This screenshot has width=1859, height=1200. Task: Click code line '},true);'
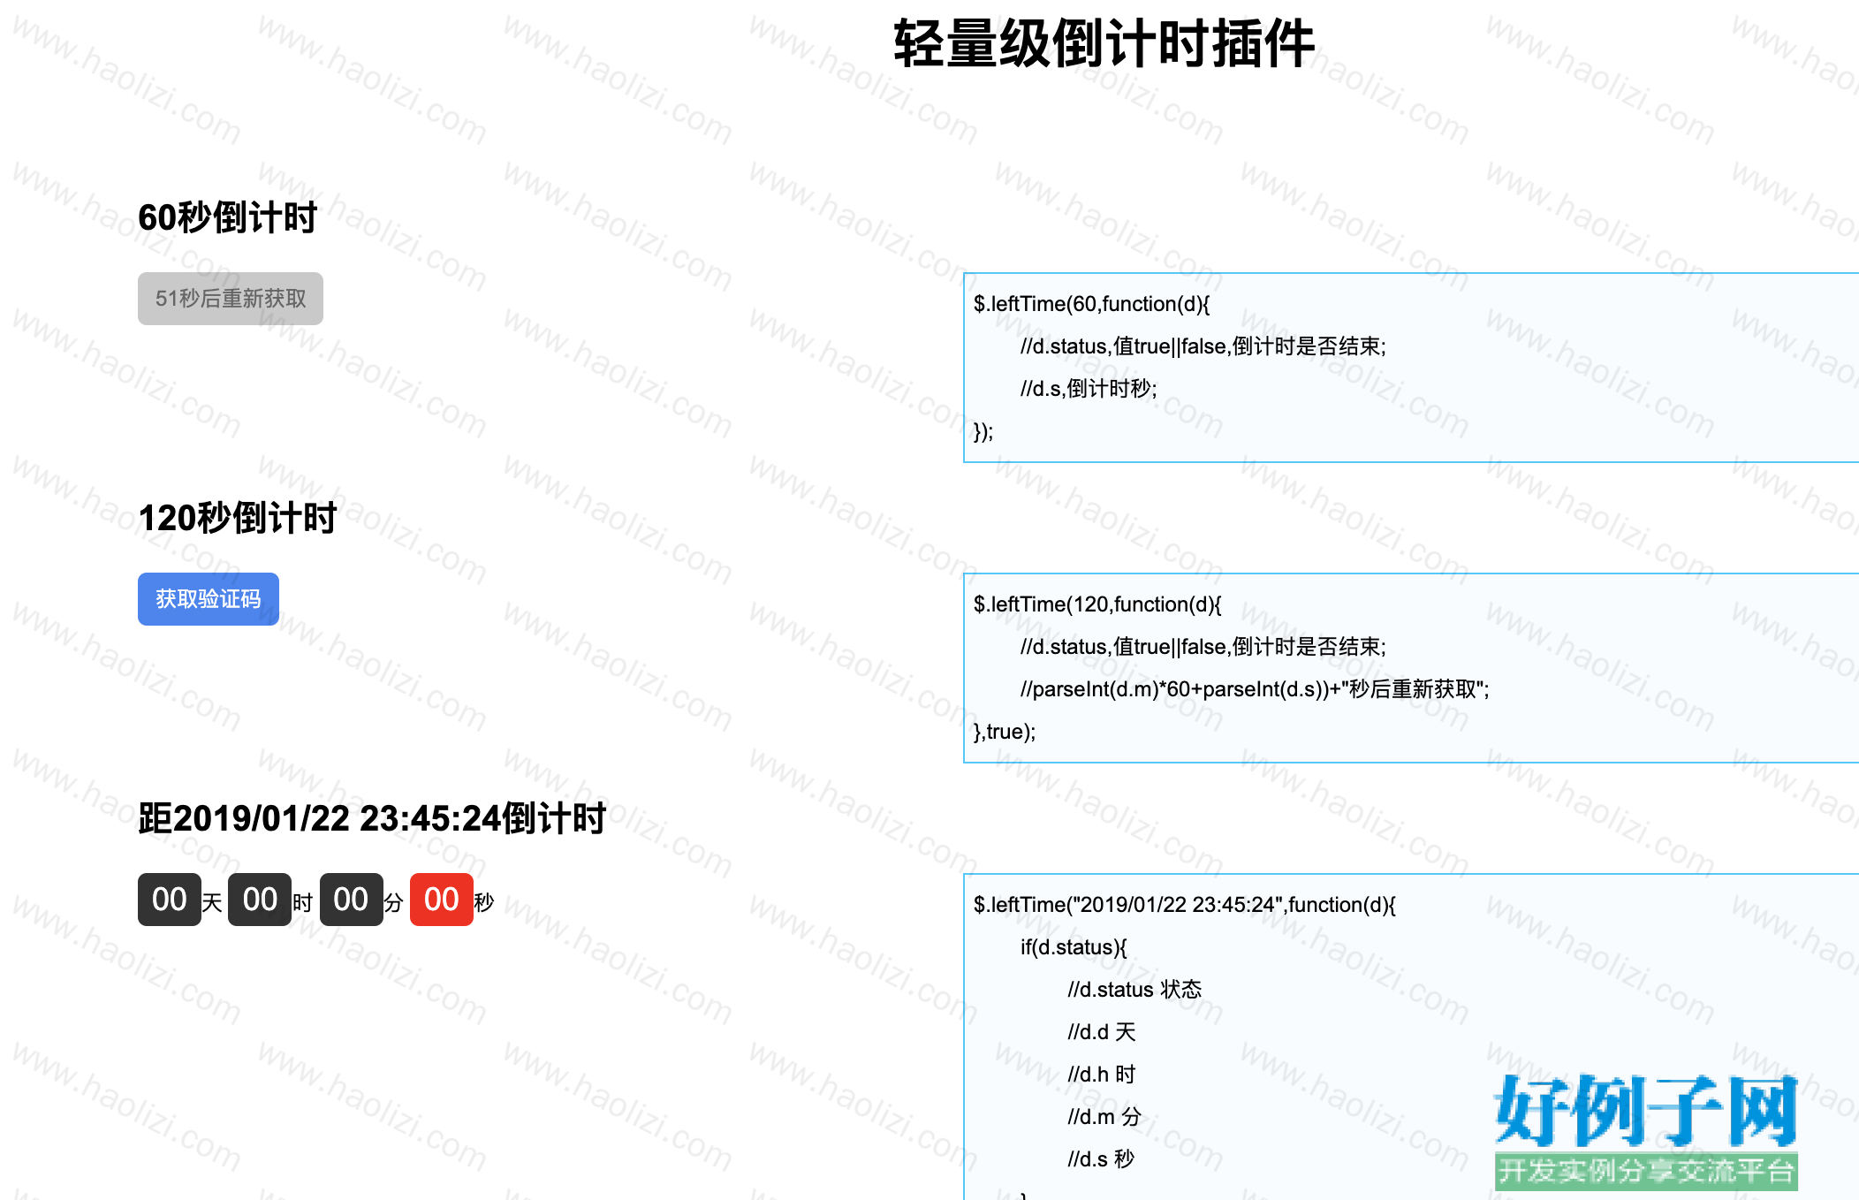(x=1005, y=732)
